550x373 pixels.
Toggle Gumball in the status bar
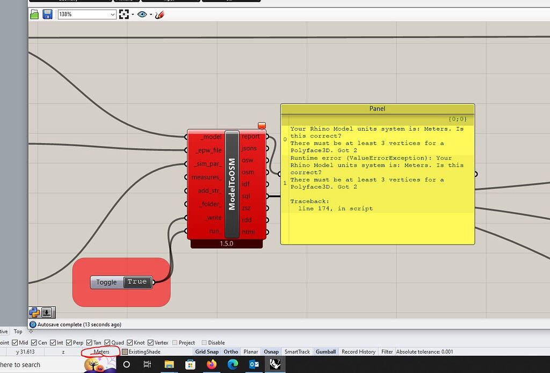pyautogui.click(x=325, y=351)
